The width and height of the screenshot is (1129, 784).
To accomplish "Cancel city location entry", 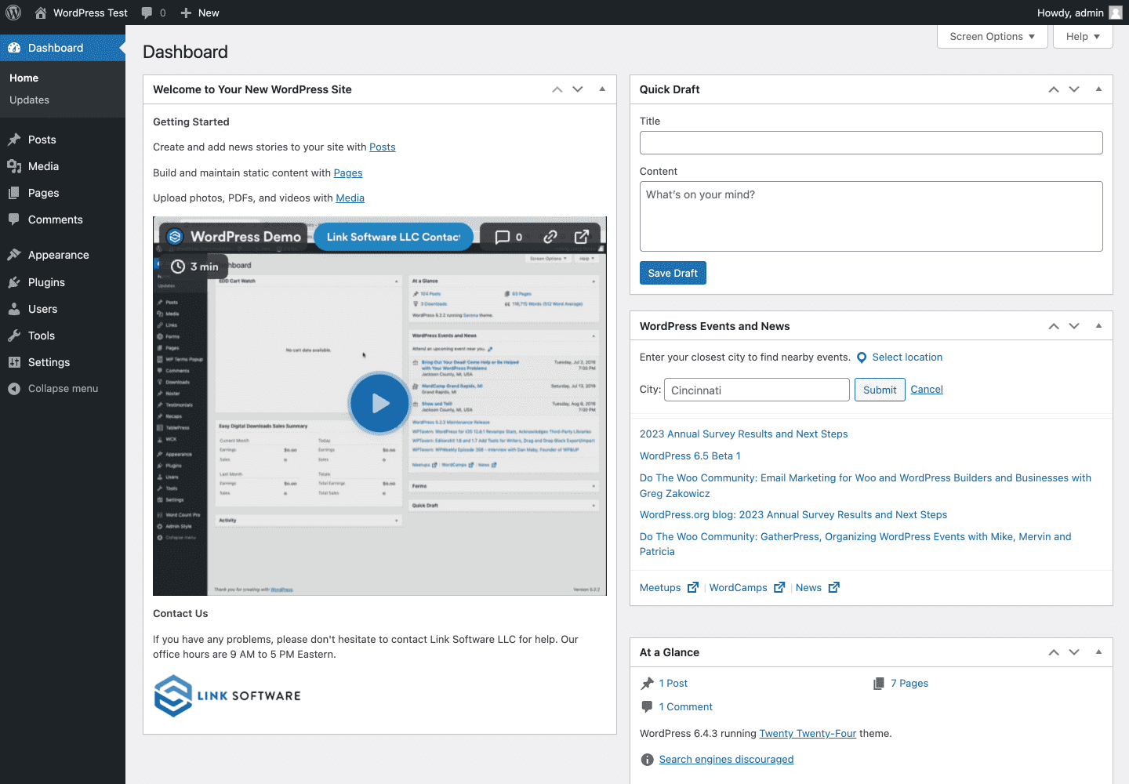I will [x=927, y=390].
